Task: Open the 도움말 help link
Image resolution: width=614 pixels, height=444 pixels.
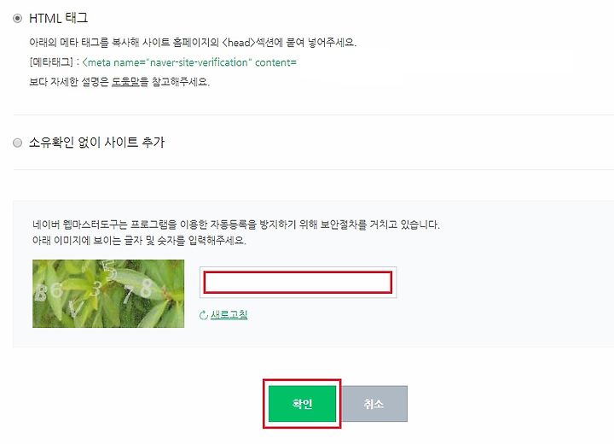Action: [125, 82]
